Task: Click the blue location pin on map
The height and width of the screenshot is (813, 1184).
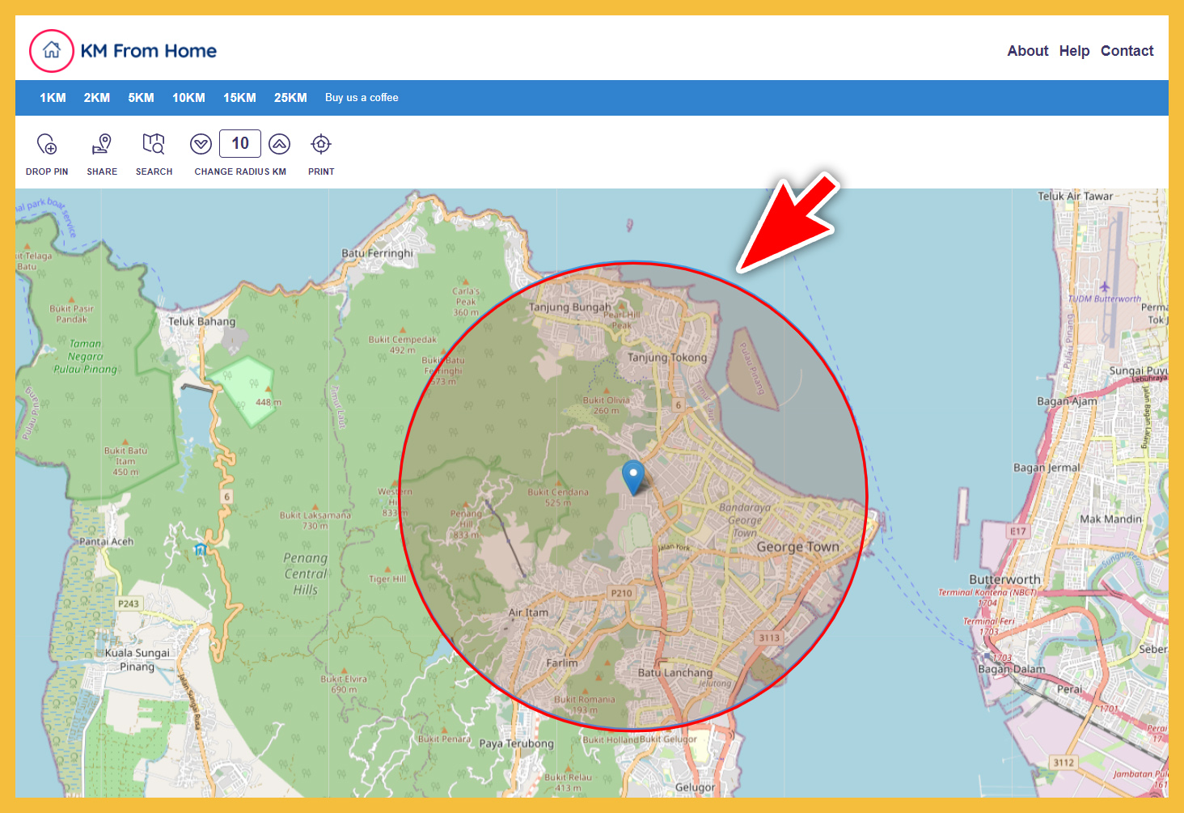Action: pos(632,476)
